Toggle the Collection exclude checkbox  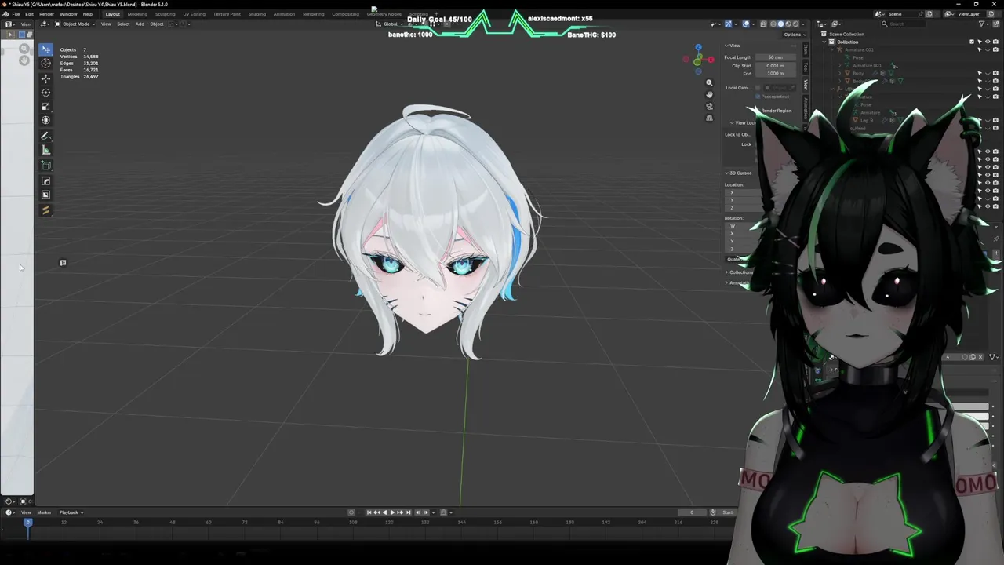point(972,42)
